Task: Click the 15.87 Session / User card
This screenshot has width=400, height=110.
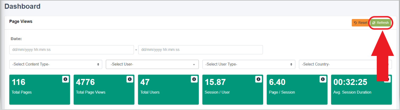Action: (233, 89)
